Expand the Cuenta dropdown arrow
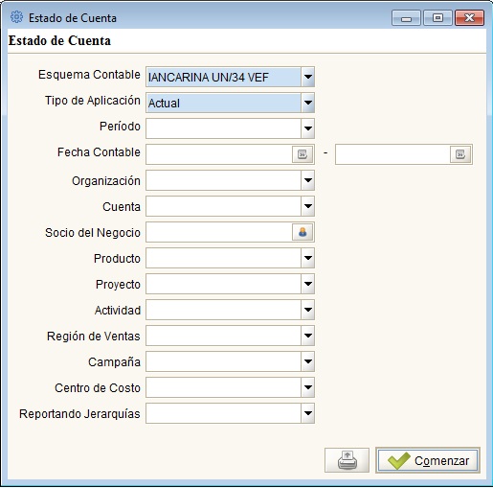The height and width of the screenshot is (488, 493). (307, 206)
